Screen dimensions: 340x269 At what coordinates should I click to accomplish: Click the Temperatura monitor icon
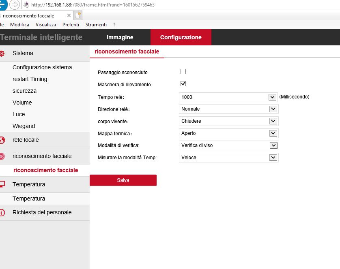pos(2,184)
